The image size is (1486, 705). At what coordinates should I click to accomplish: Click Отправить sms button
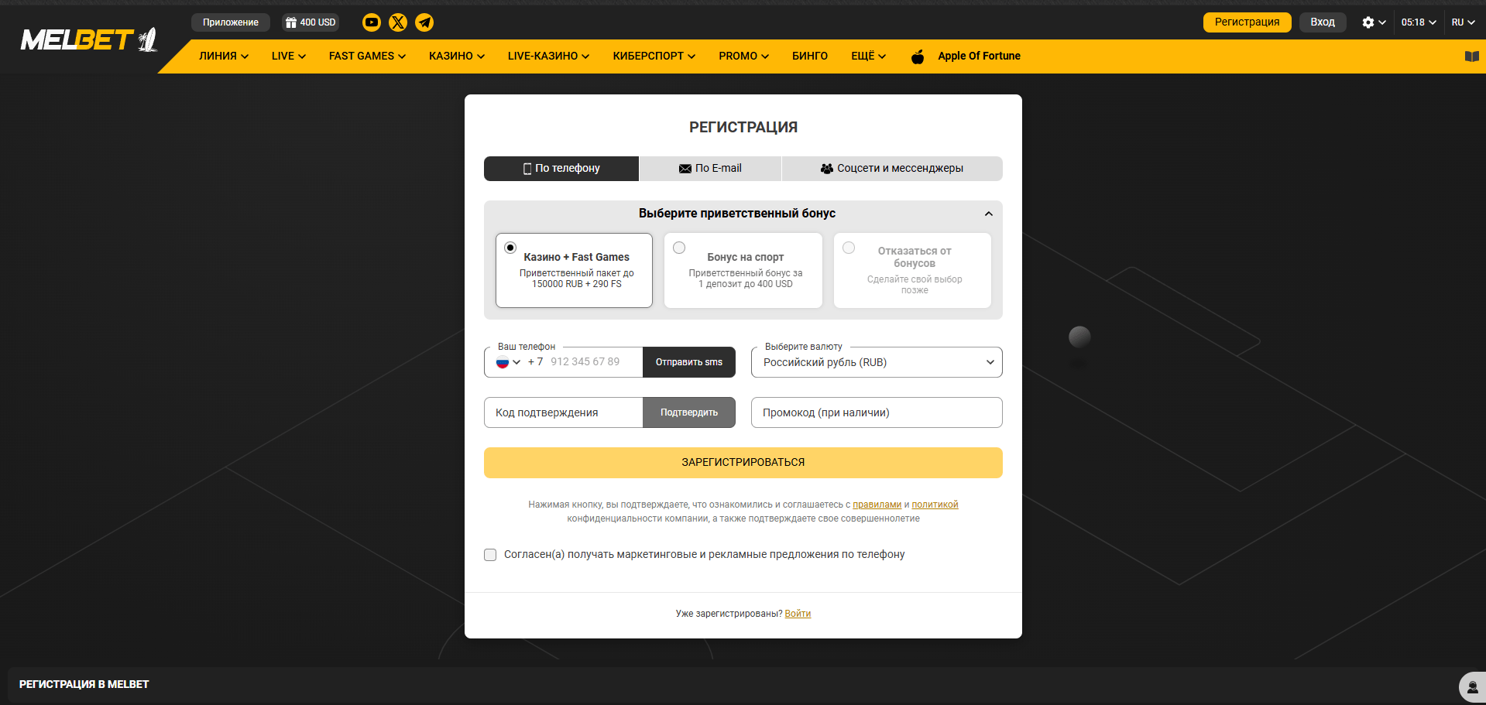(689, 362)
